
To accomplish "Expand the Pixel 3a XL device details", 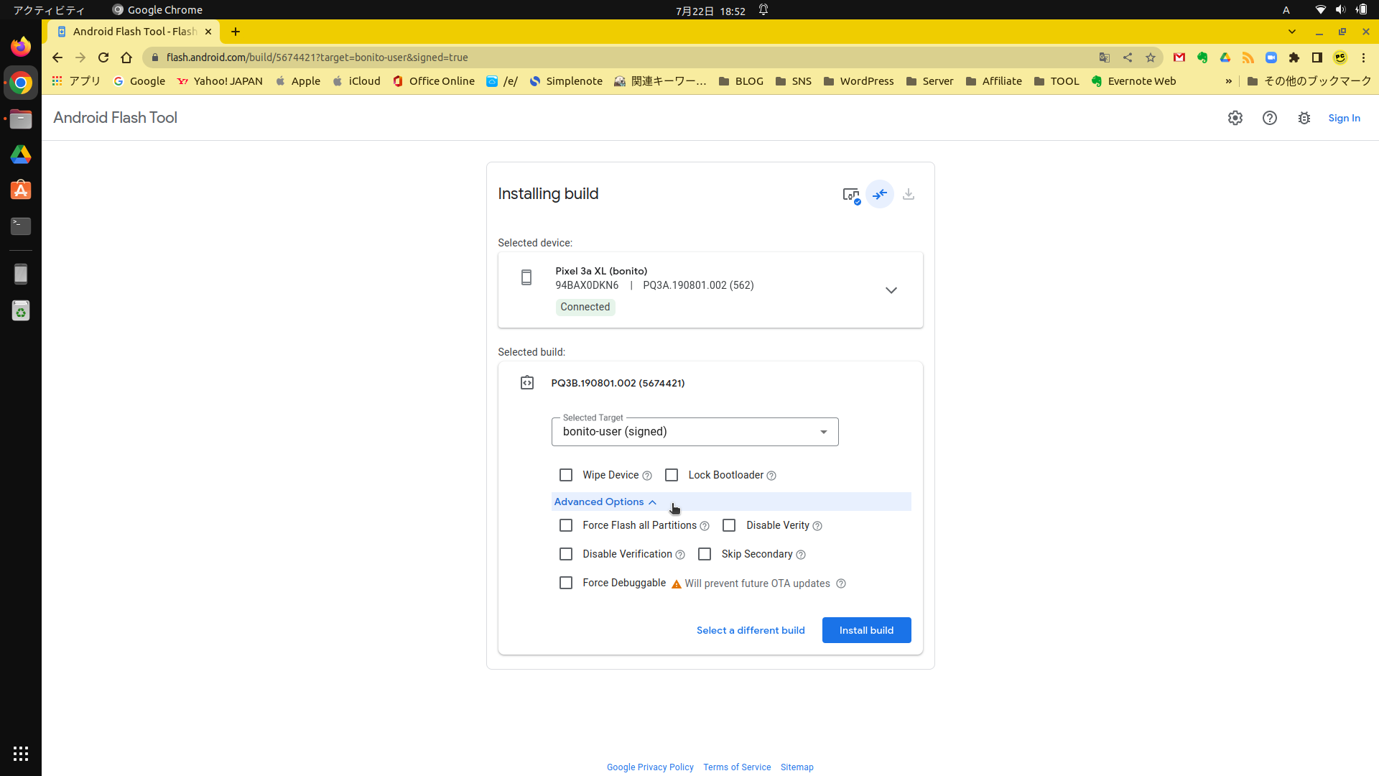I will (x=891, y=290).
